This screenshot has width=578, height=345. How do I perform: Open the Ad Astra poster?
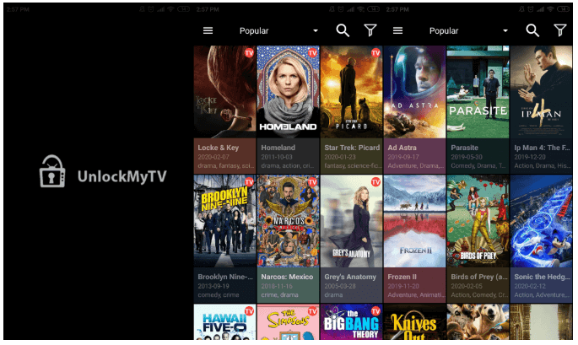[x=414, y=92]
